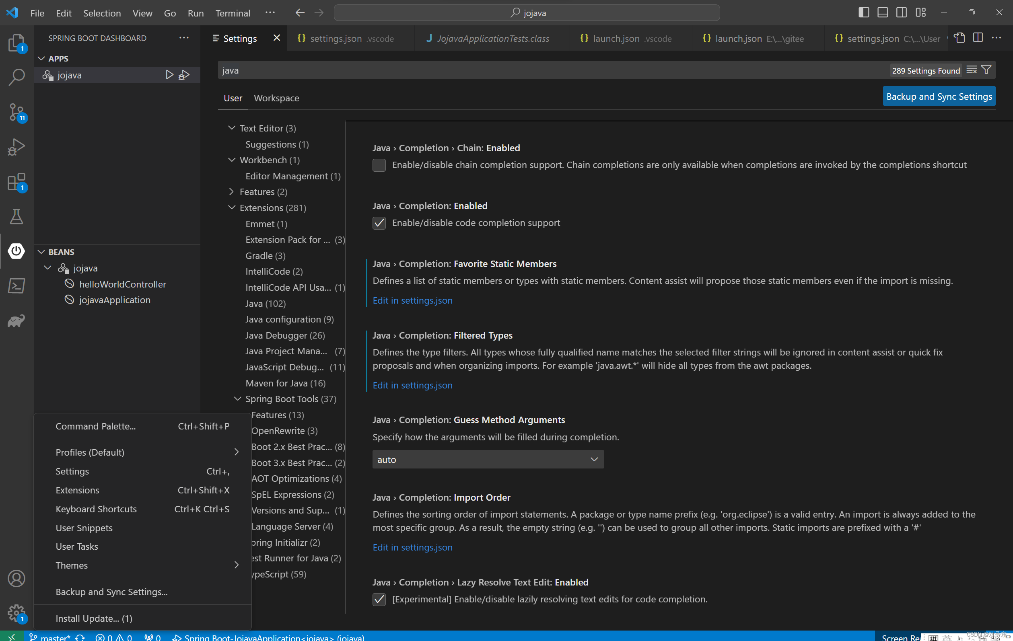Edit Favorite Static Members in settings.json

pos(412,300)
